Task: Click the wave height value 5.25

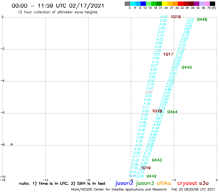Action: [x=139, y=141]
